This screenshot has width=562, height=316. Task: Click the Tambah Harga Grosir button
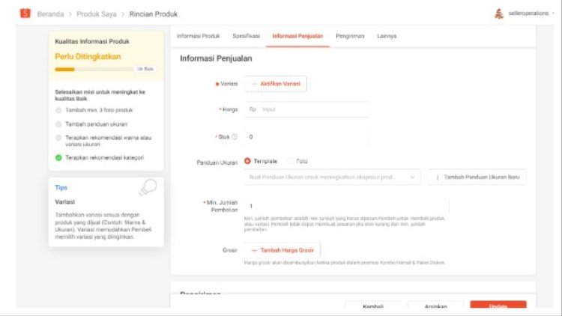tap(282, 250)
